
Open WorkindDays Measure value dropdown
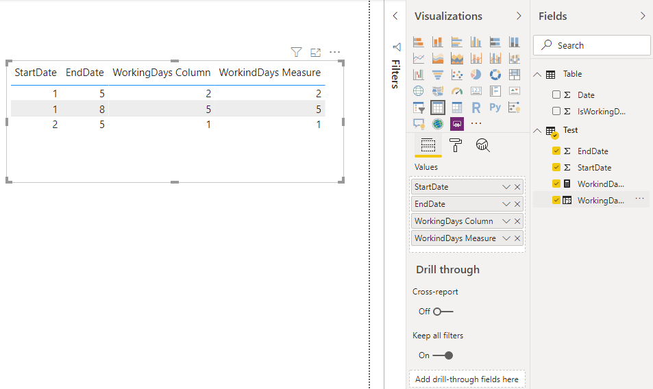click(x=506, y=238)
